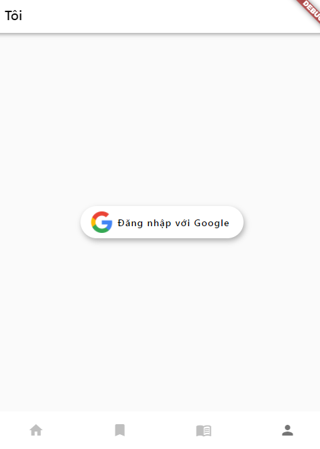Open the open-book reading icon
The image size is (320, 449).
[x=203, y=430]
